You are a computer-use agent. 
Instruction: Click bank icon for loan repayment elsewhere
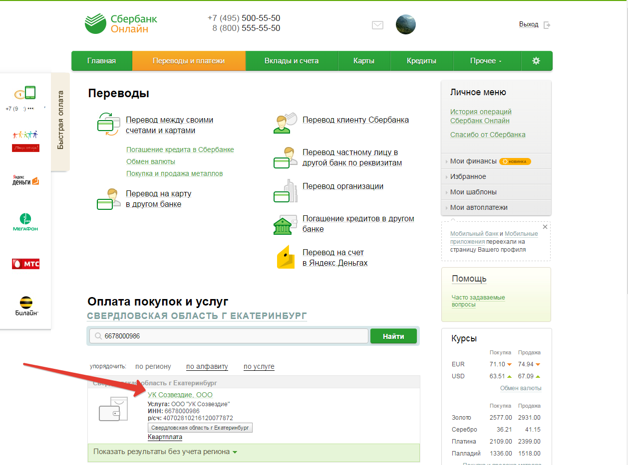pyautogui.click(x=285, y=224)
